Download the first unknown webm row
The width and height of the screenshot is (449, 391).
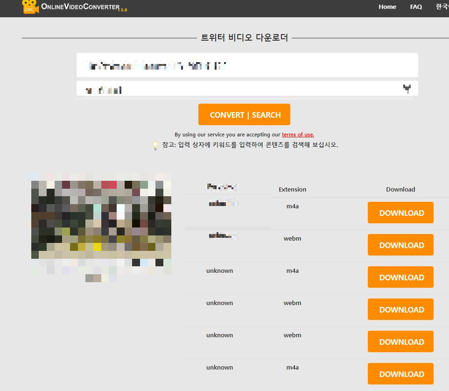[400, 309]
